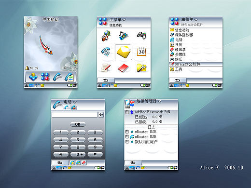Open the calendar icon showing 30

pyautogui.click(x=141, y=52)
